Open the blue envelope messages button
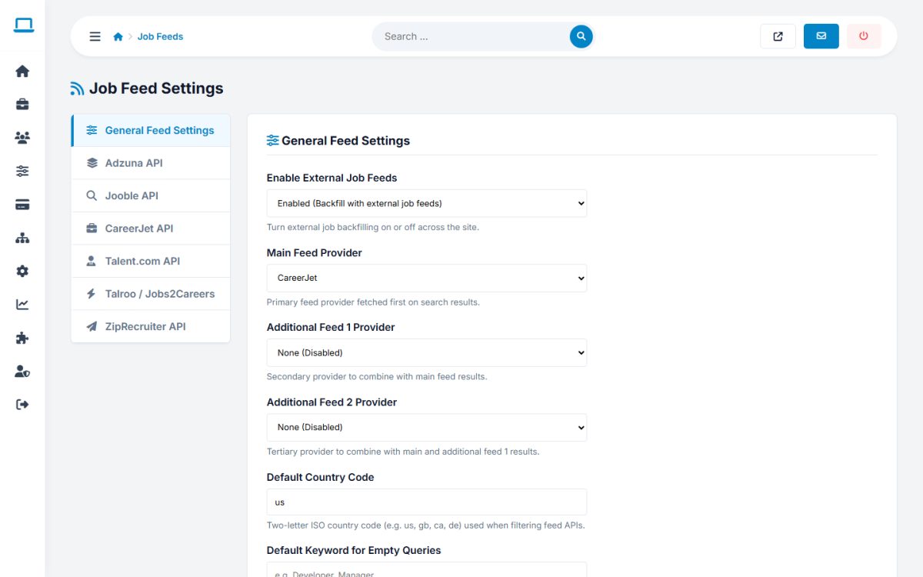The height and width of the screenshot is (577, 923). coord(821,36)
